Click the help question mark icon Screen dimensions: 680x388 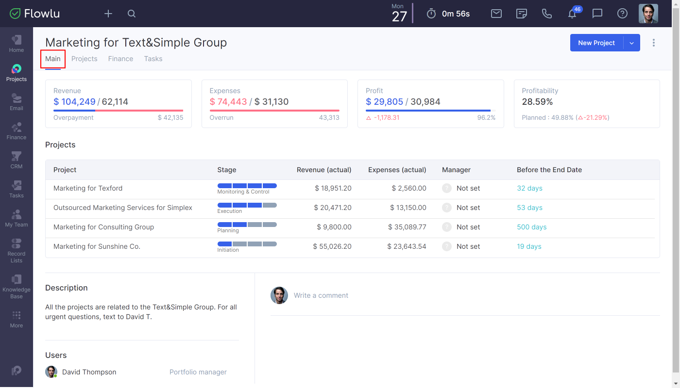(x=622, y=14)
